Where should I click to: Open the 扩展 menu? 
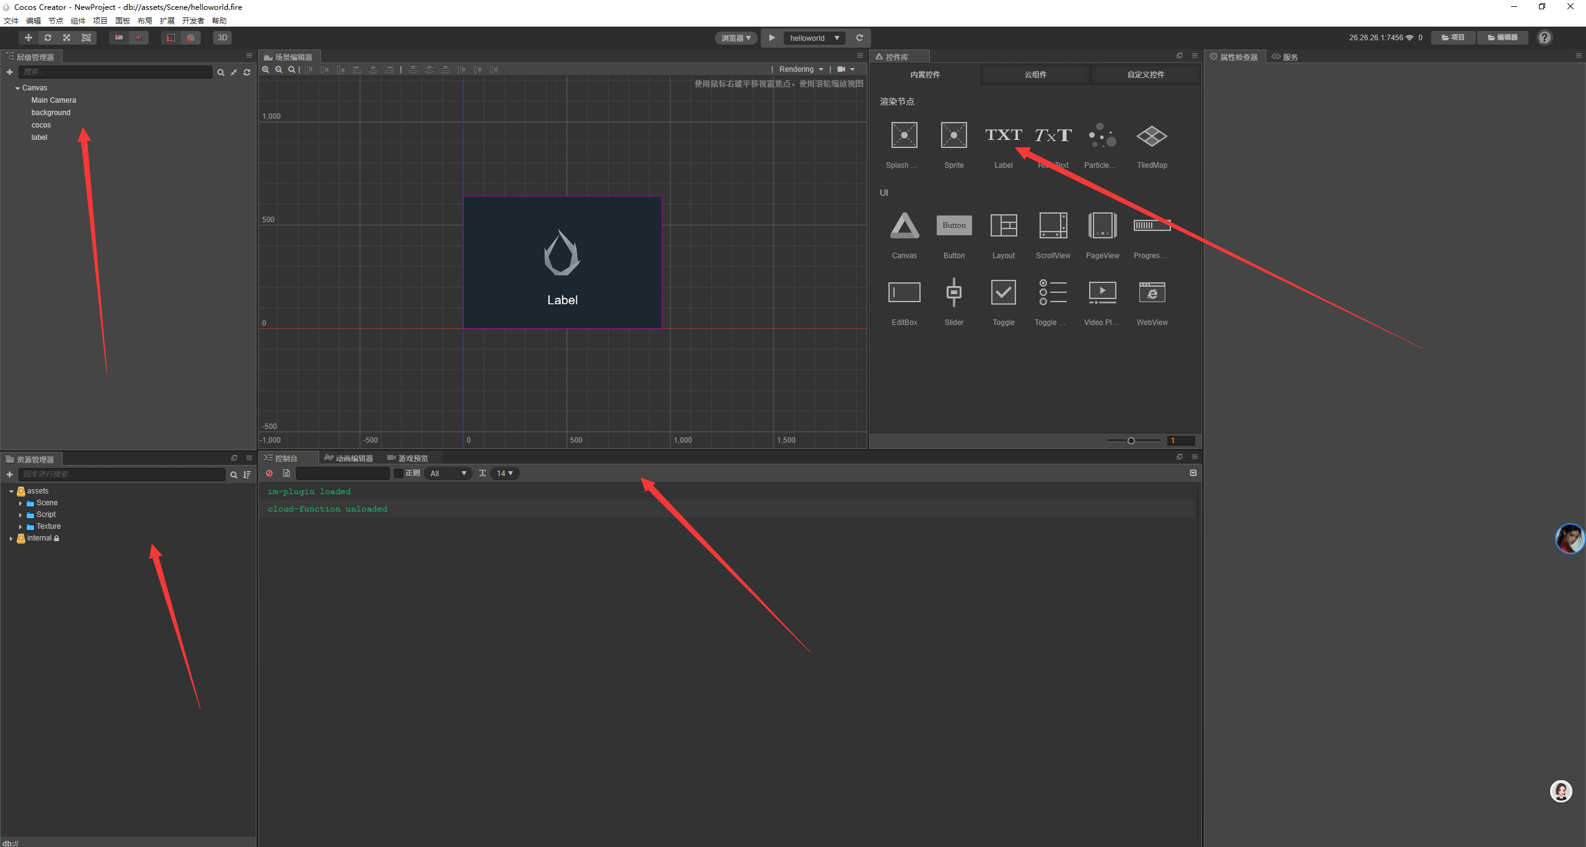point(167,21)
